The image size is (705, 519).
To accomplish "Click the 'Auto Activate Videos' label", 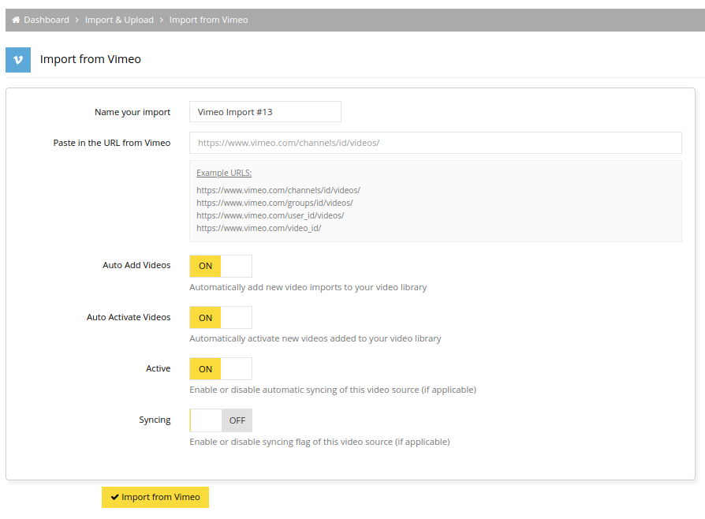I will [x=129, y=317].
